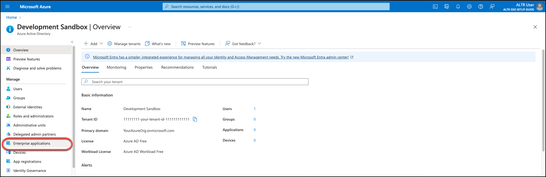Click the feedback icon in top bar
Image resolution: width=546 pixels, height=177 pixels.
[x=492, y=7]
